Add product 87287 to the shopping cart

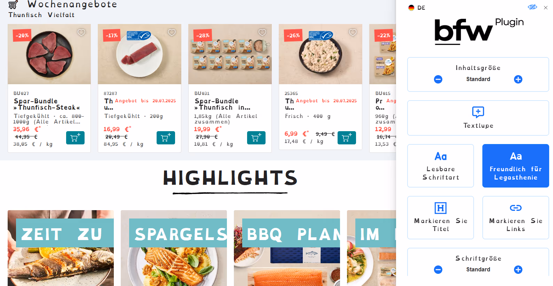[x=166, y=138]
